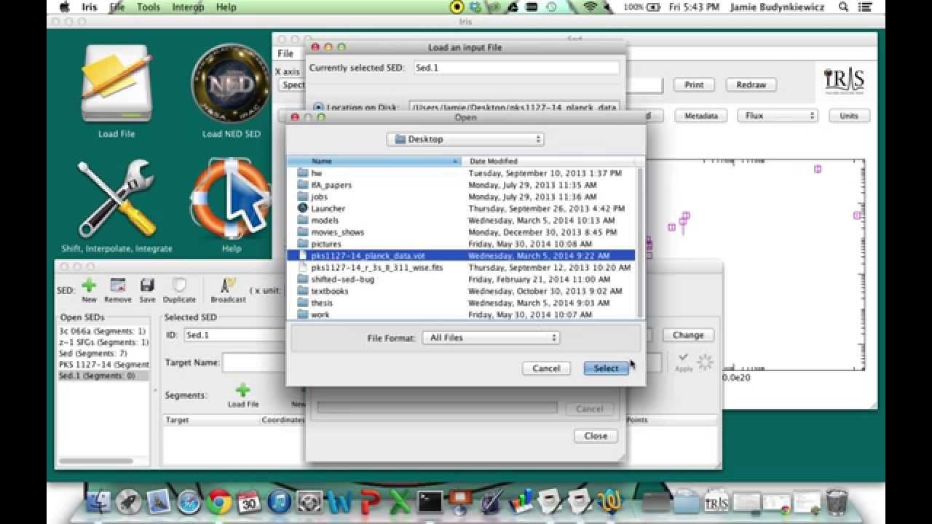The height and width of the screenshot is (524, 932).
Task: Open the Flux dropdown in Sed window
Action: pos(778,116)
